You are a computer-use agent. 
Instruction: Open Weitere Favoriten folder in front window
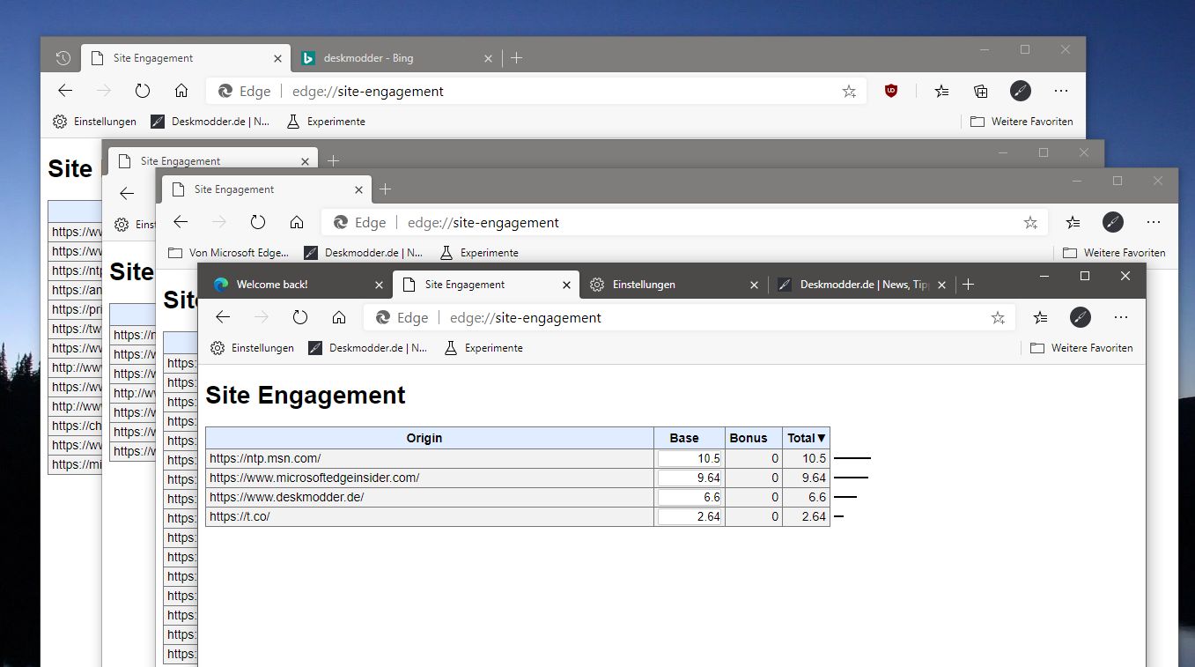tap(1081, 348)
